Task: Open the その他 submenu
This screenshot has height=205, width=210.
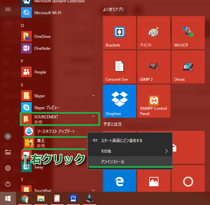Action: [130, 151]
